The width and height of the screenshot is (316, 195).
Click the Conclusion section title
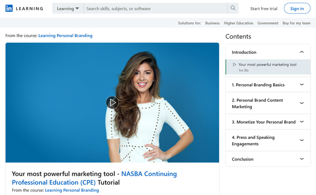tap(242, 159)
